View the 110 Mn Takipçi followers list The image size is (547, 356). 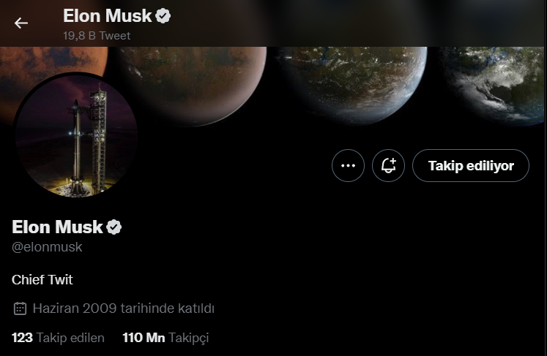click(165, 338)
